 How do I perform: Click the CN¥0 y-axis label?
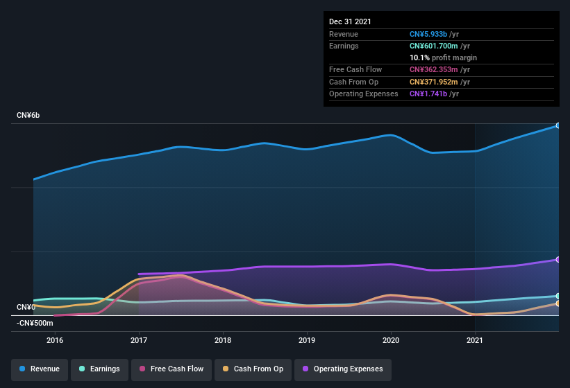pos(26,307)
